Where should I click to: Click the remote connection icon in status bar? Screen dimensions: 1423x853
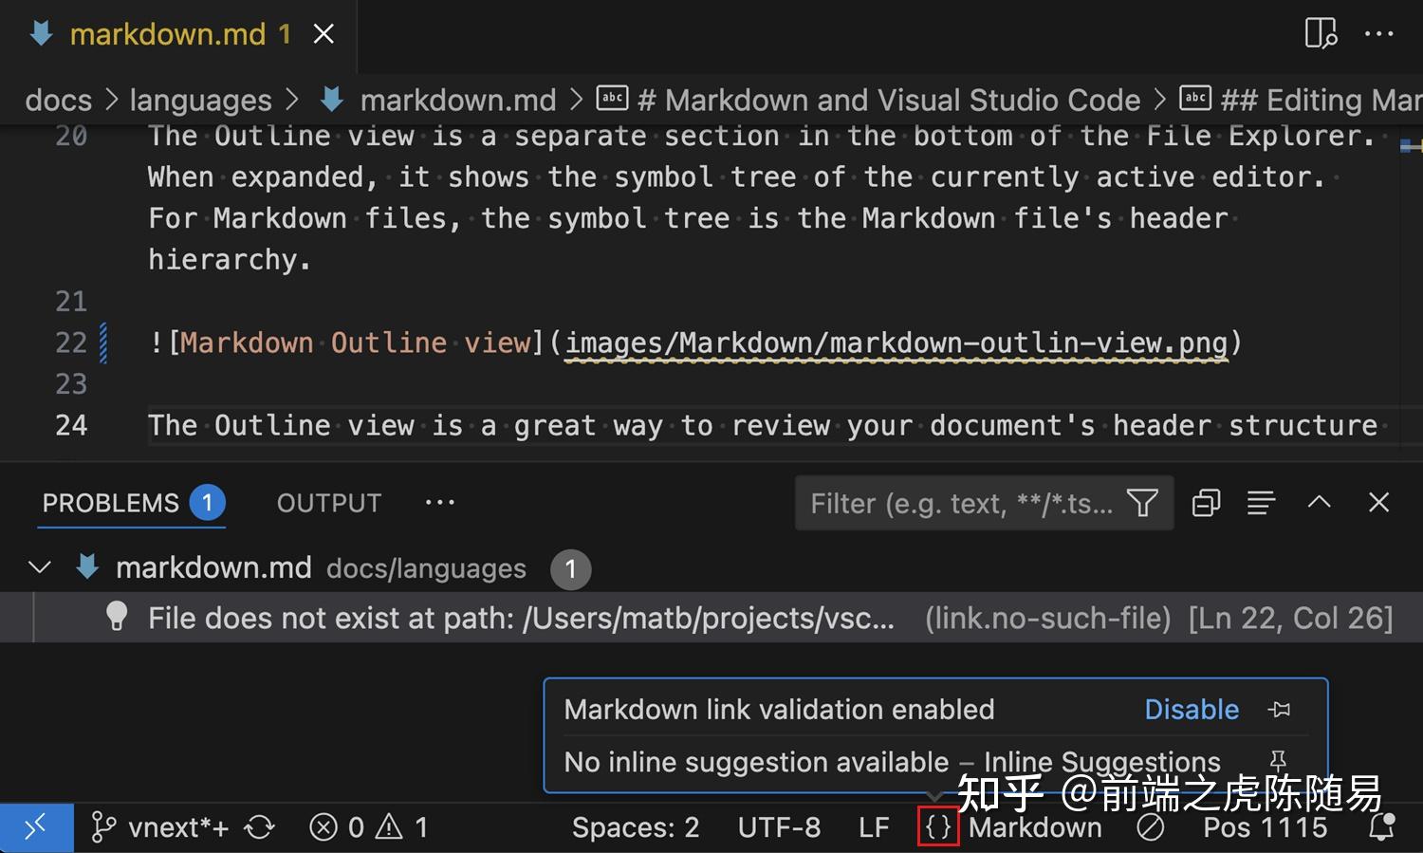click(x=36, y=827)
